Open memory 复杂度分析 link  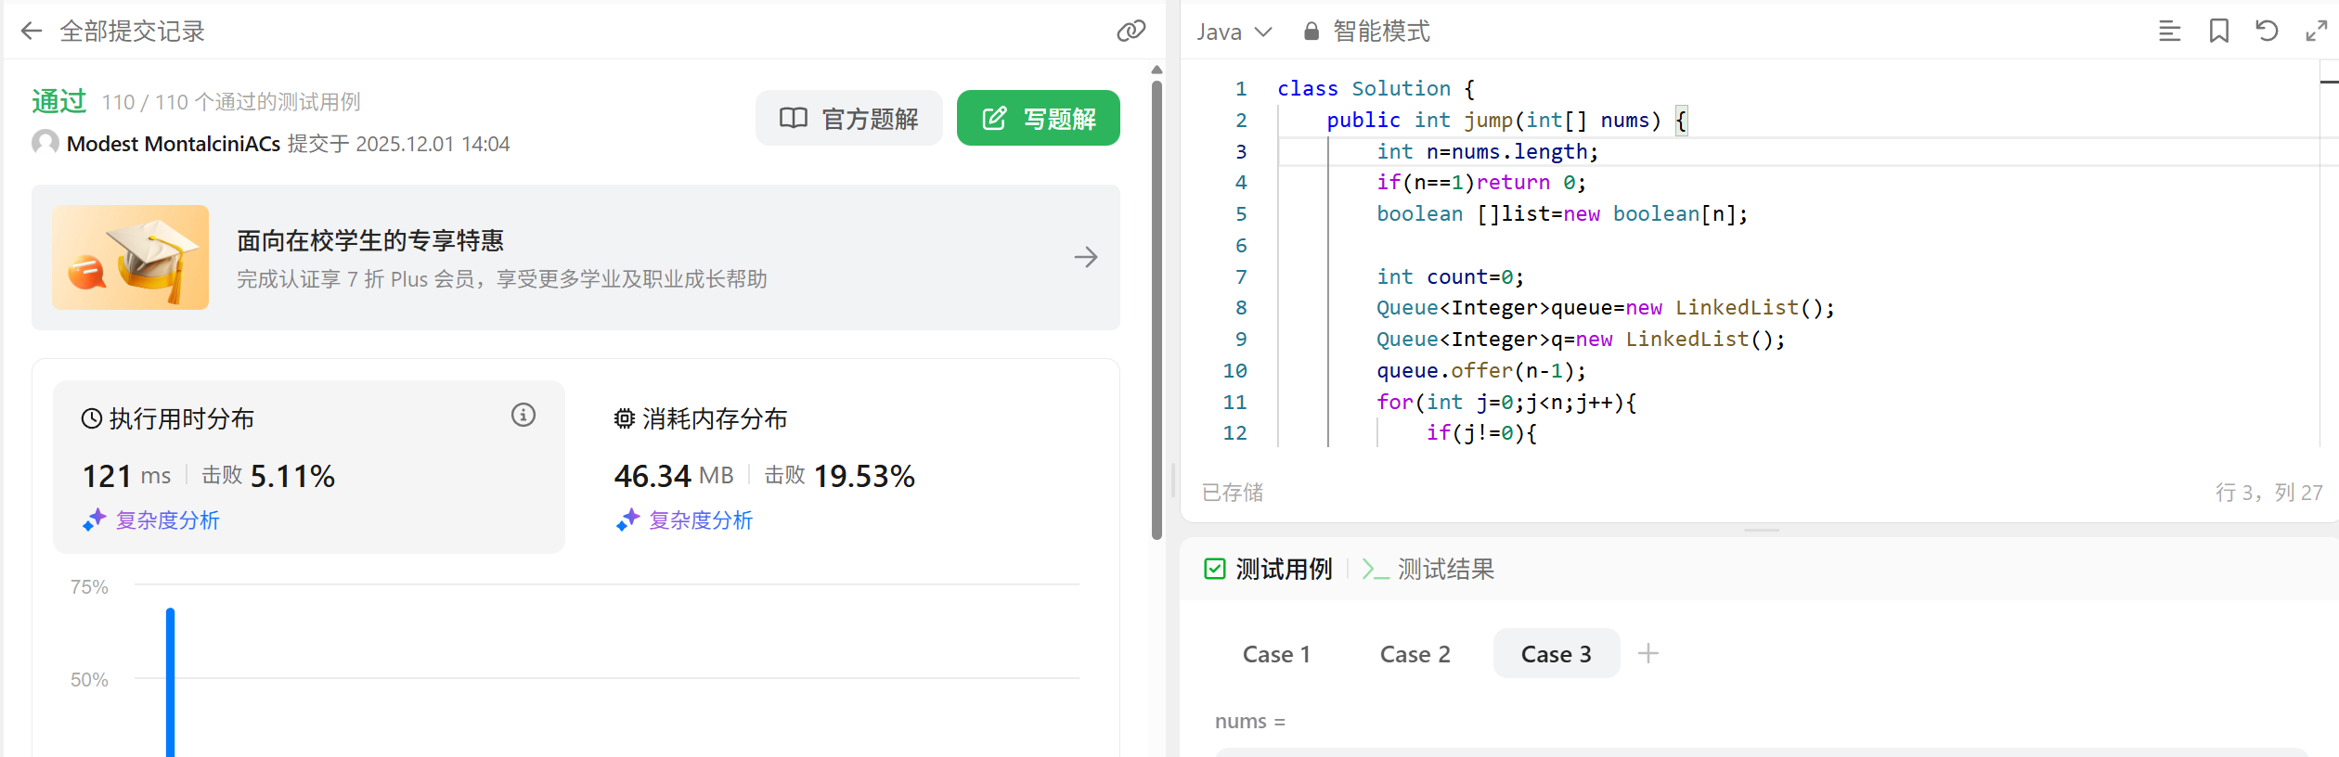click(701, 520)
